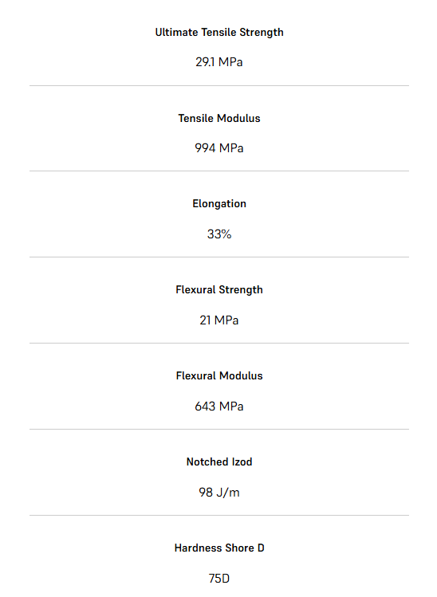The image size is (437, 597).
Task: Click the divider below 33%
Action: (x=219, y=257)
